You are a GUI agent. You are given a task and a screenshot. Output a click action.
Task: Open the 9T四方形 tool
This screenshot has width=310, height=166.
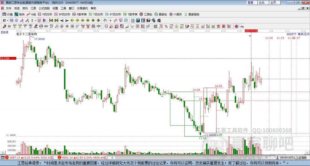pos(113,14)
